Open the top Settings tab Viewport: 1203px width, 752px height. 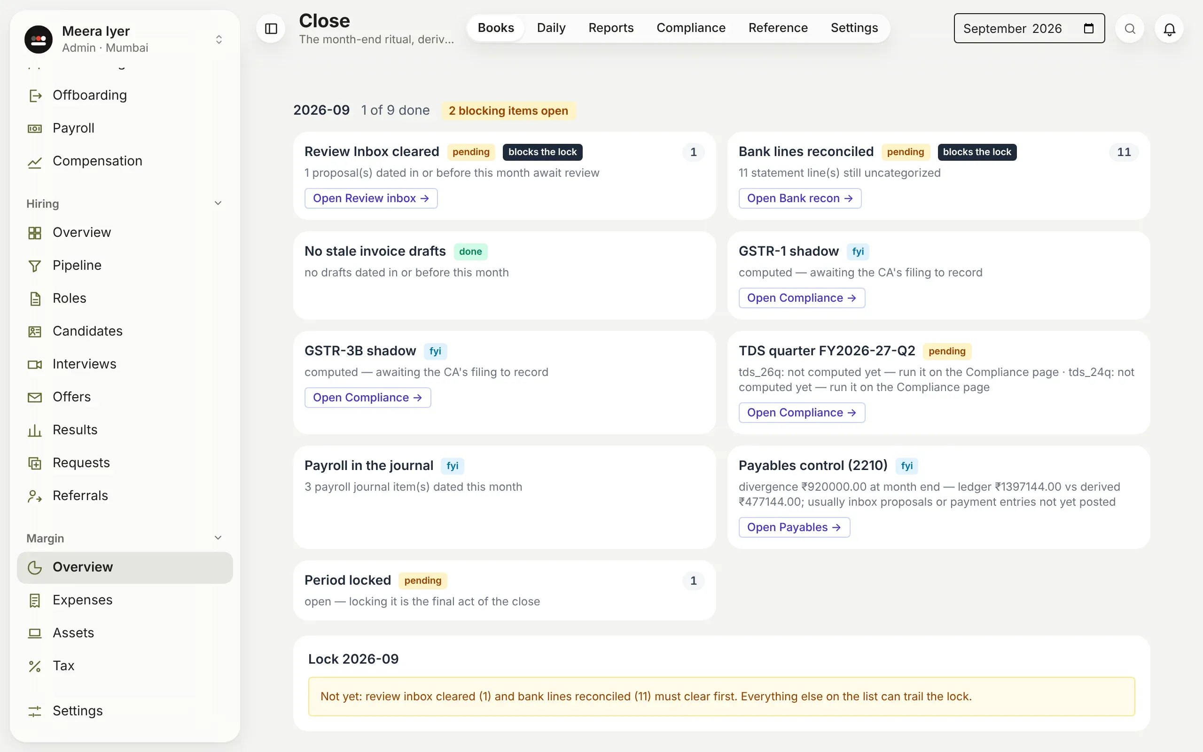[x=854, y=28]
